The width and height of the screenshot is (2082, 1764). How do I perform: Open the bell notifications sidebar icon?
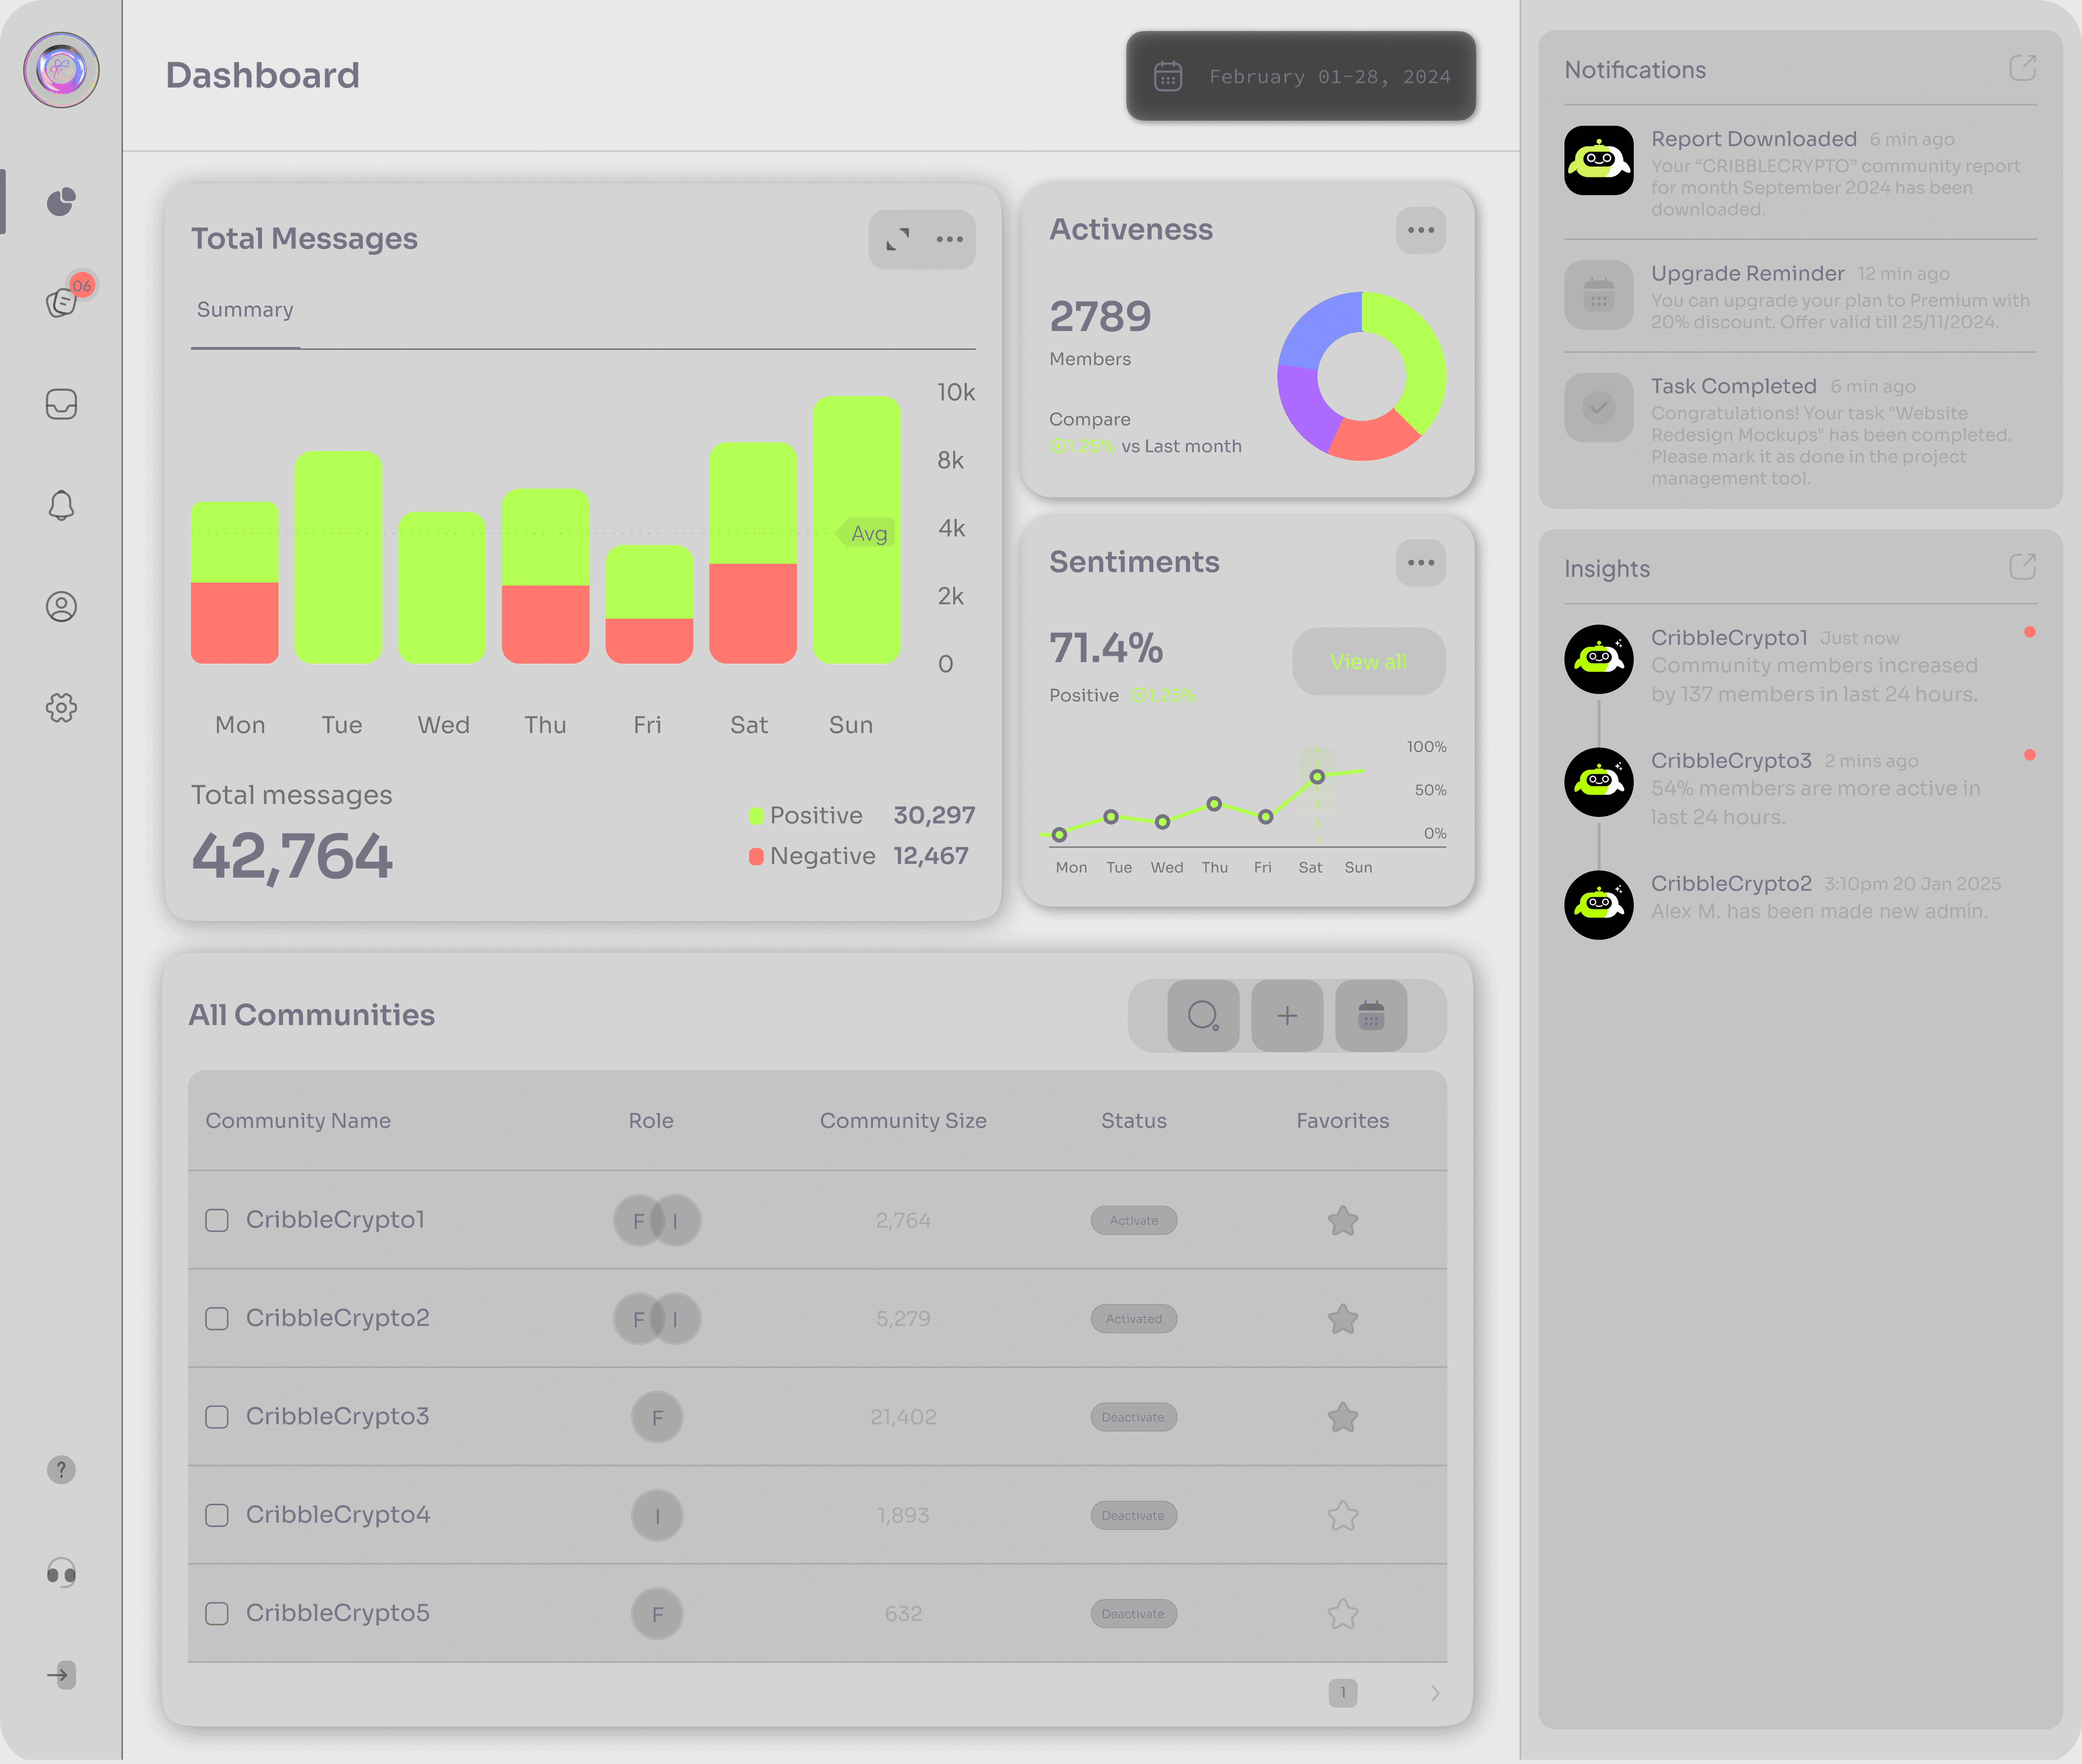pos(61,505)
